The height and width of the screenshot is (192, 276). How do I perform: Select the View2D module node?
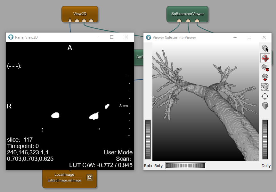coord(80,13)
